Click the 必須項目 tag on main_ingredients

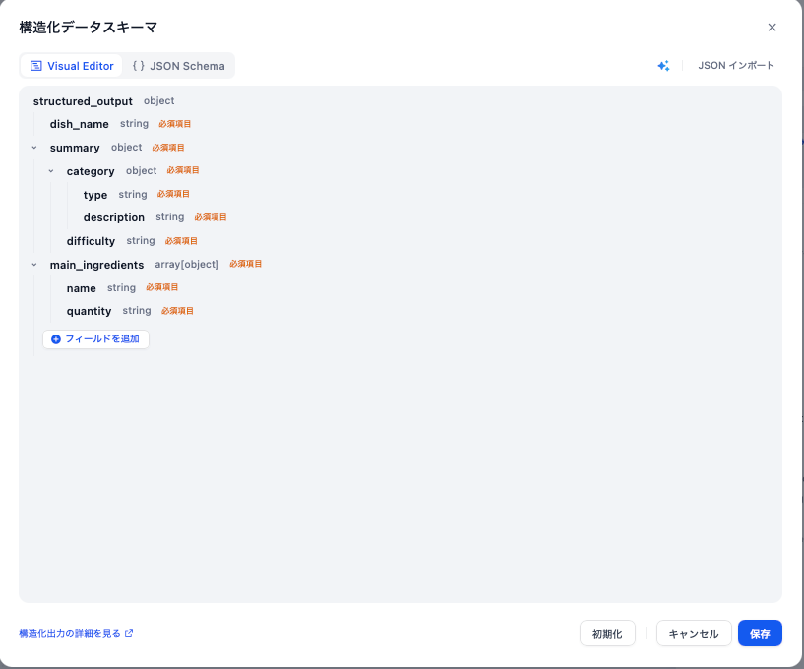click(246, 264)
